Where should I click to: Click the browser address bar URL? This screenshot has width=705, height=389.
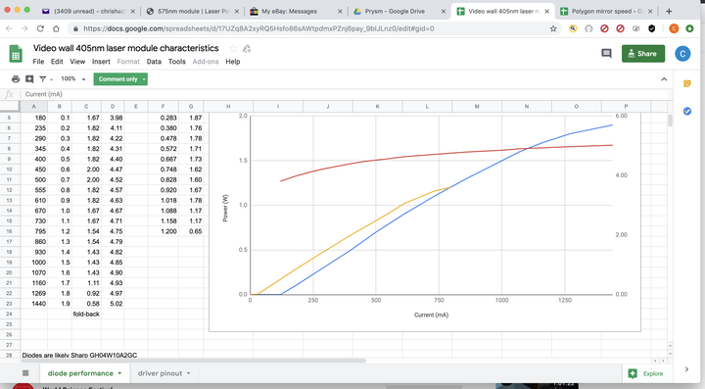click(258, 28)
